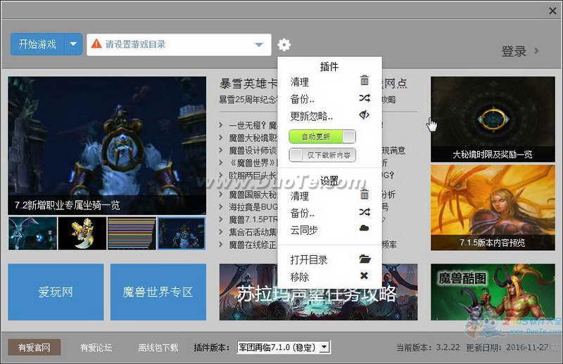Open the 7.2新增职业专属坐骑一览 banner

[107, 145]
